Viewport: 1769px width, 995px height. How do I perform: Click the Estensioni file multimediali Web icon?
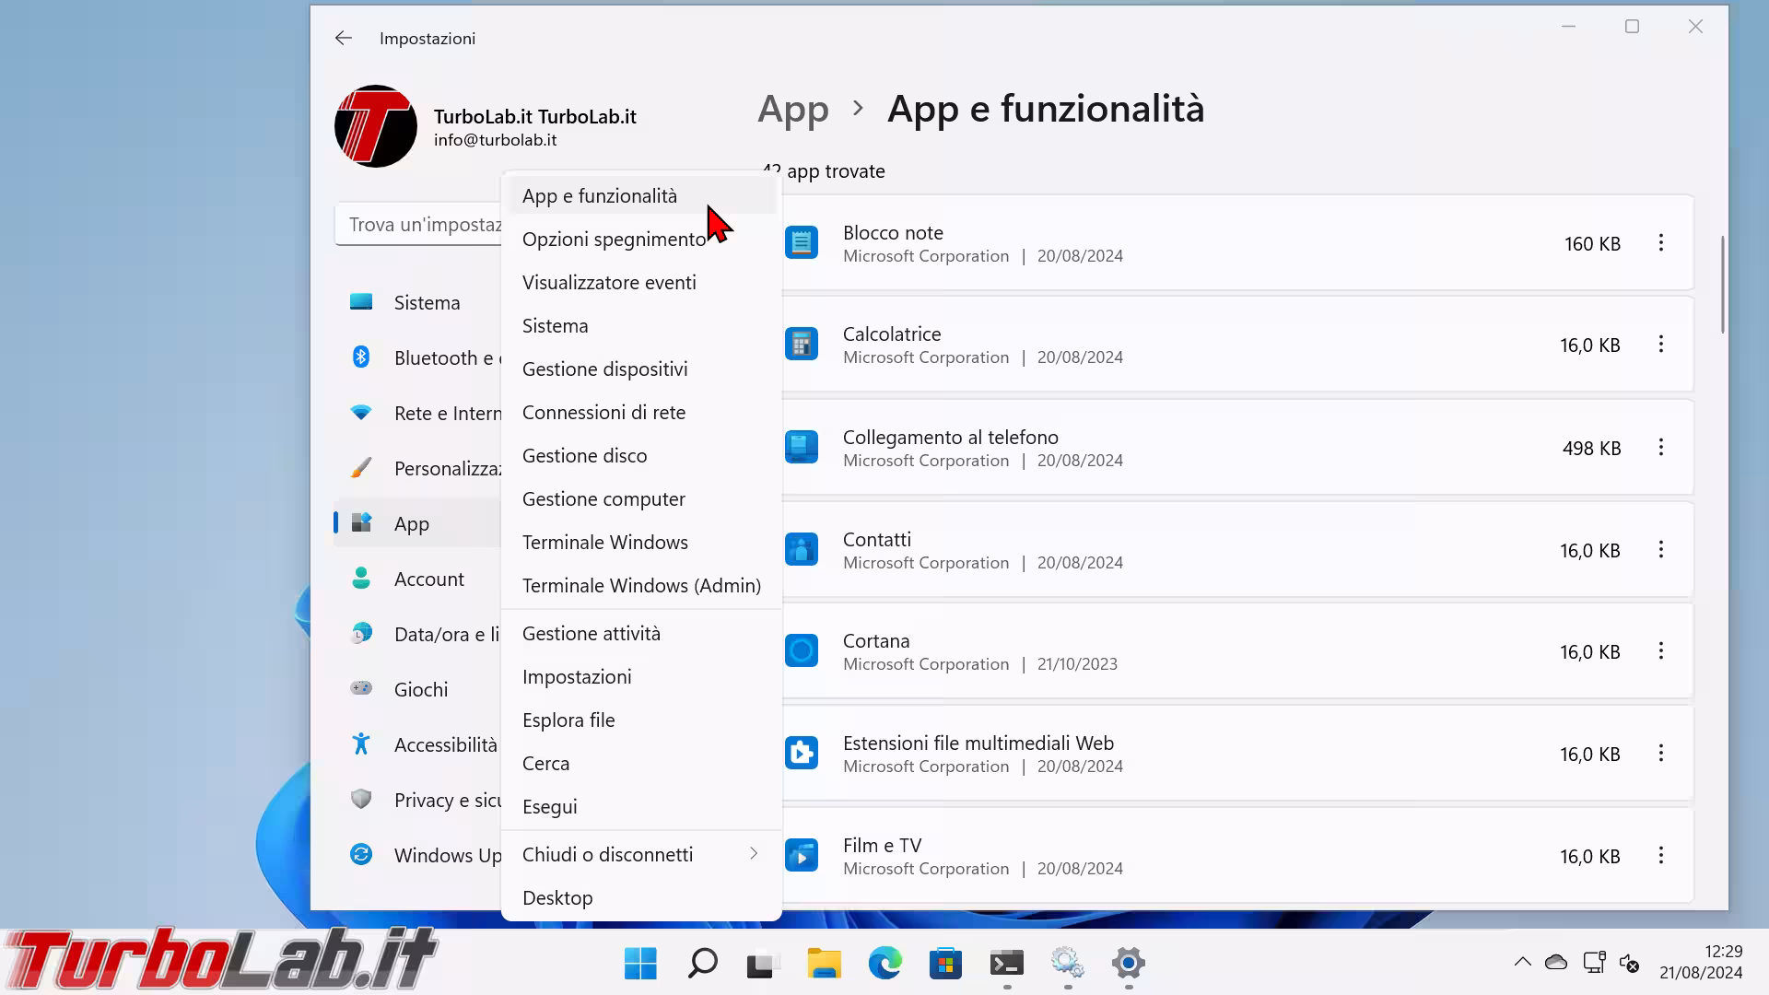[801, 754]
